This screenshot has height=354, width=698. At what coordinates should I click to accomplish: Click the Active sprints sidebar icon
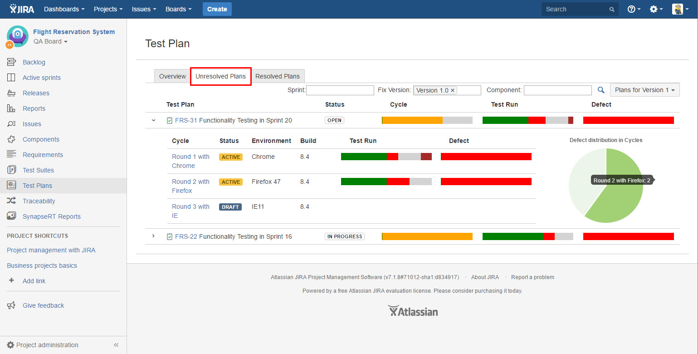pos(11,78)
